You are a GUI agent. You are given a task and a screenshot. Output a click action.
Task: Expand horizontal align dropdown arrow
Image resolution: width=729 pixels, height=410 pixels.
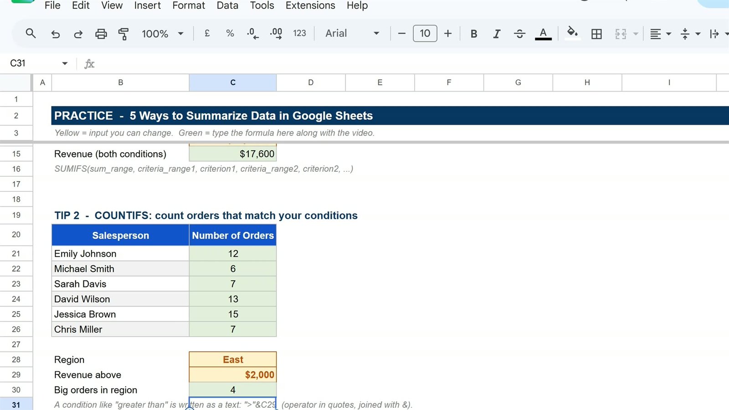(x=668, y=34)
